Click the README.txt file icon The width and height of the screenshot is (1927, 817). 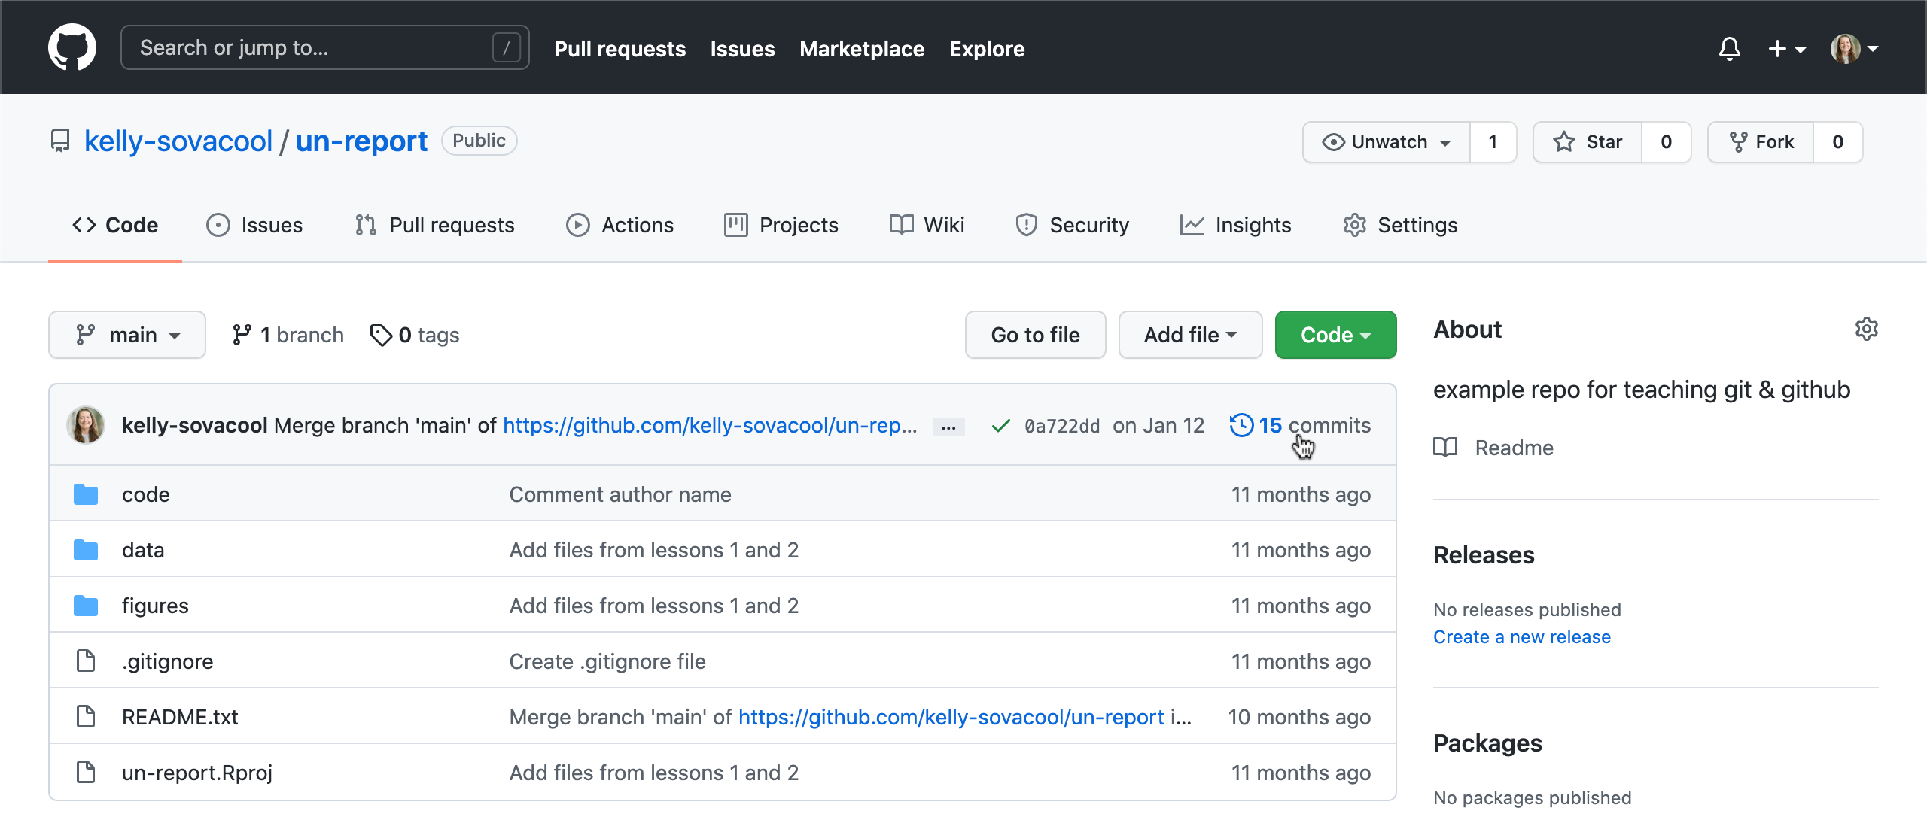pyautogui.click(x=86, y=717)
